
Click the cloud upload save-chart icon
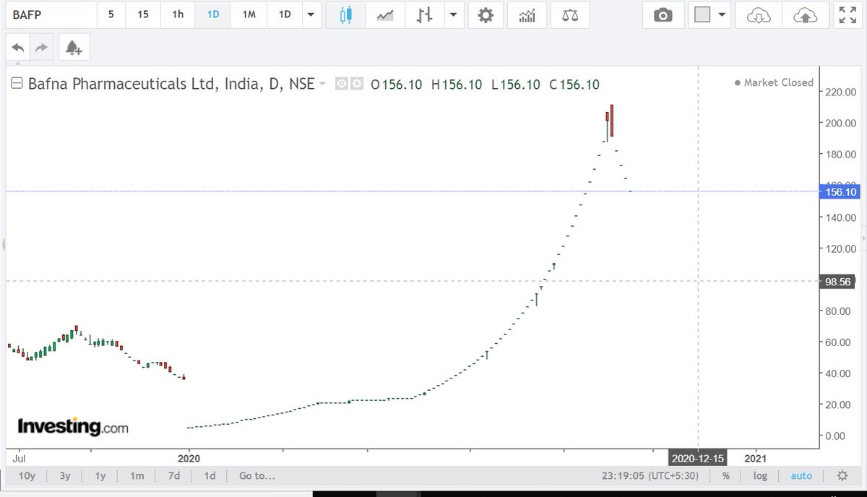pyautogui.click(x=805, y=14)
